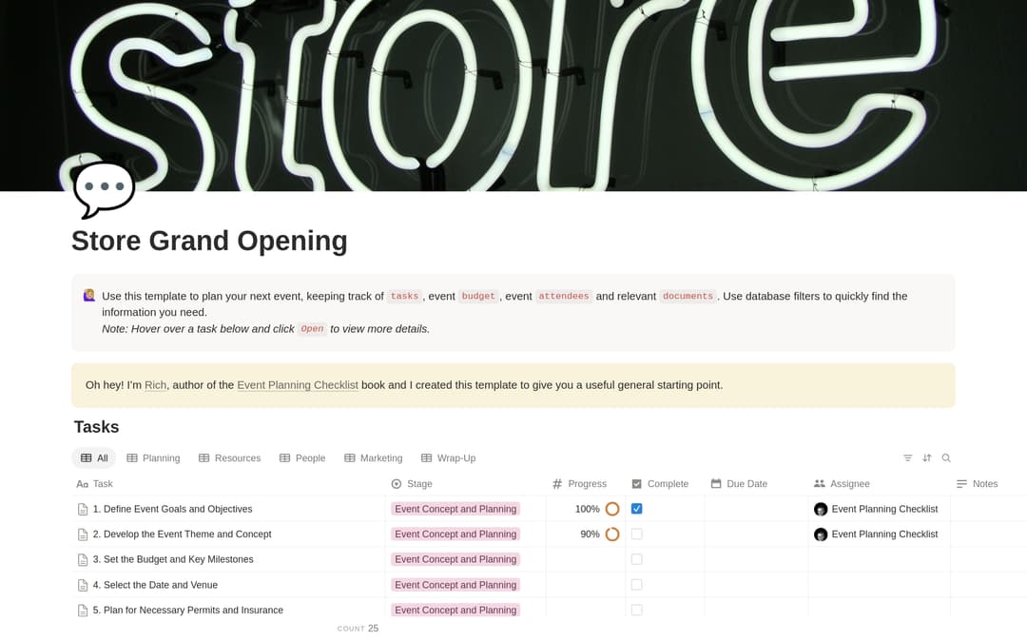This screenshot has height=641, width=1027.
Task: Switch to the People view tab
Action: 302,458
